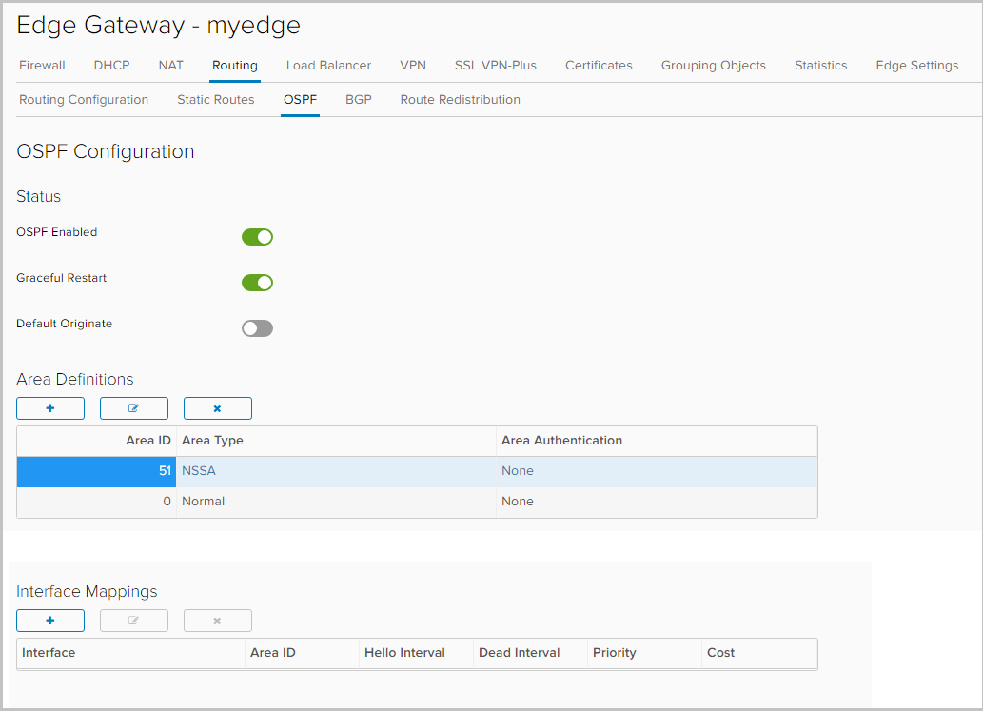This screenshot has height=711, width=983.
Task: Click the delete icon in Area Definitions
Action: 217,407
